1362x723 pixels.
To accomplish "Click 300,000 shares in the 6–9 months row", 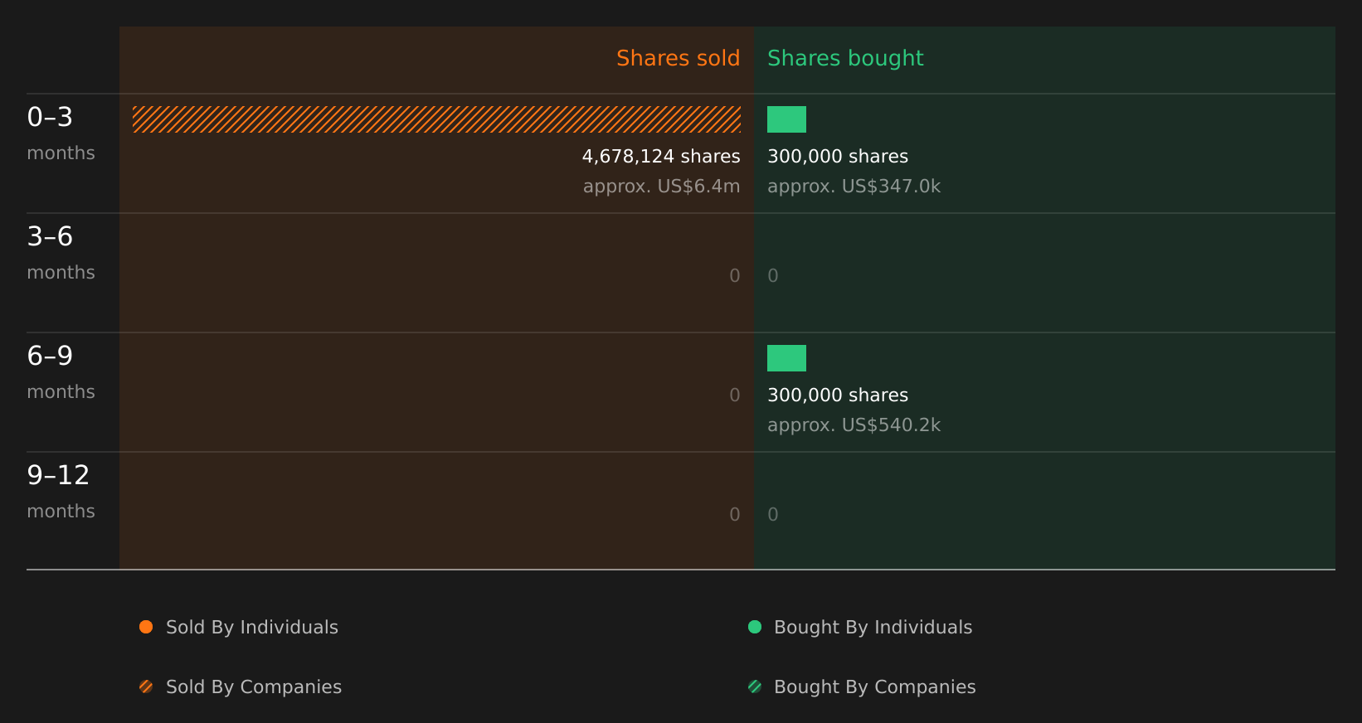I will 838,395.
